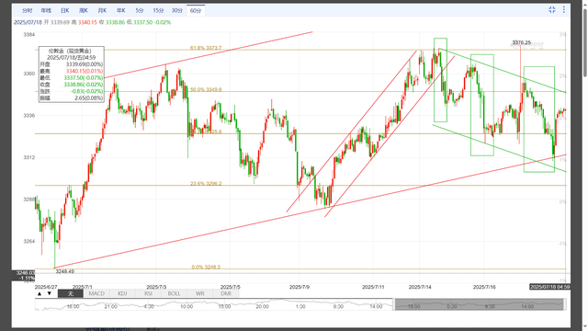Viewport: 588px width, 331px height.
Task: Switch to the 年线 chart tab
Action: pos(46,10)
